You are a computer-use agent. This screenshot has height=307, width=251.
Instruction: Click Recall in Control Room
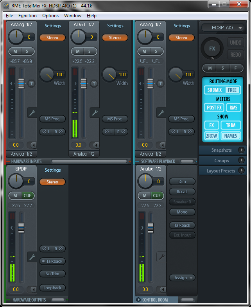click(x=182, y=192)
